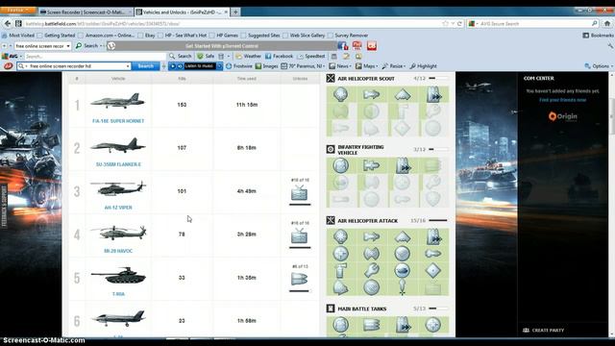Image resolution: width=615 pixels, height=346 pixels.
Task: Open the Maps dropdown in the toolbar
Action: (366, 66)
